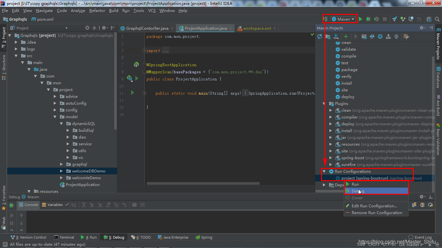Collapse the dynamicSQL folder
The height and width of the screenshot is (248, 442).
[61, 124]
